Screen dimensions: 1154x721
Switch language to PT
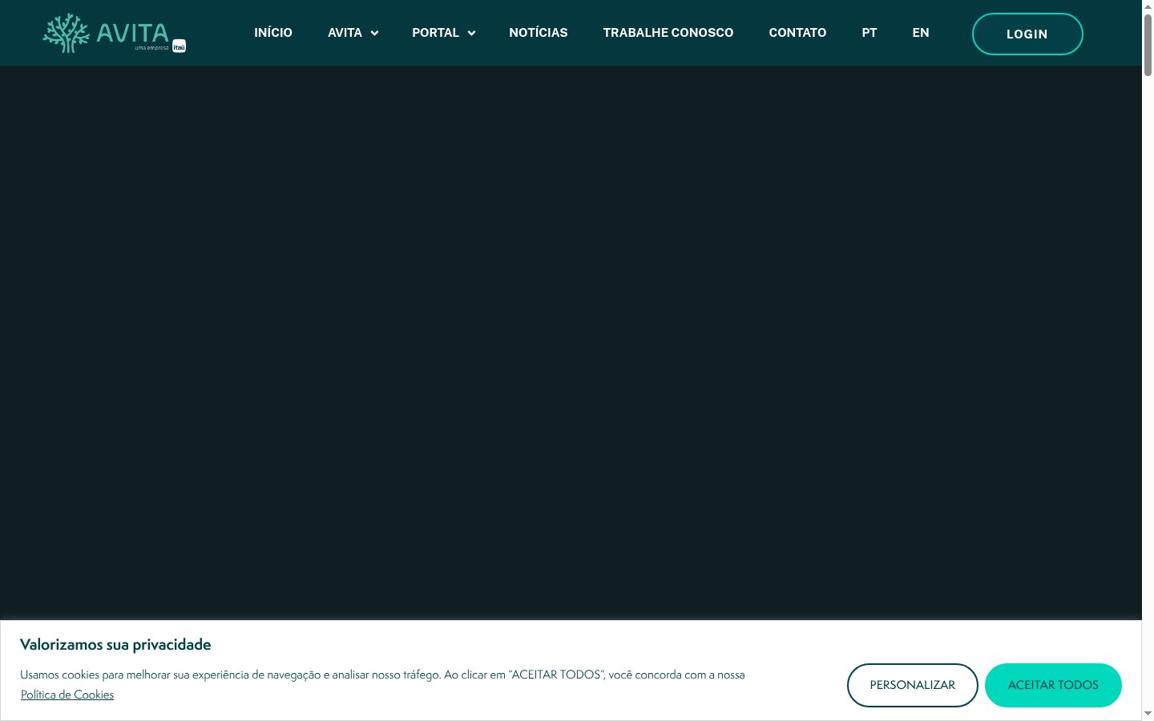(870, 33)
